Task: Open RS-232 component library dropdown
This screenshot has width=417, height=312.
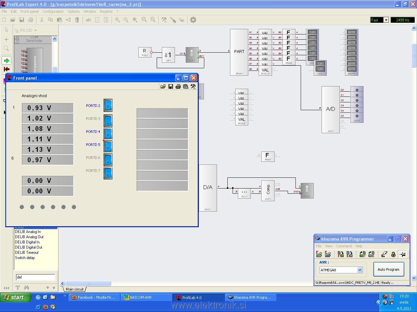Action: point(36,31)
